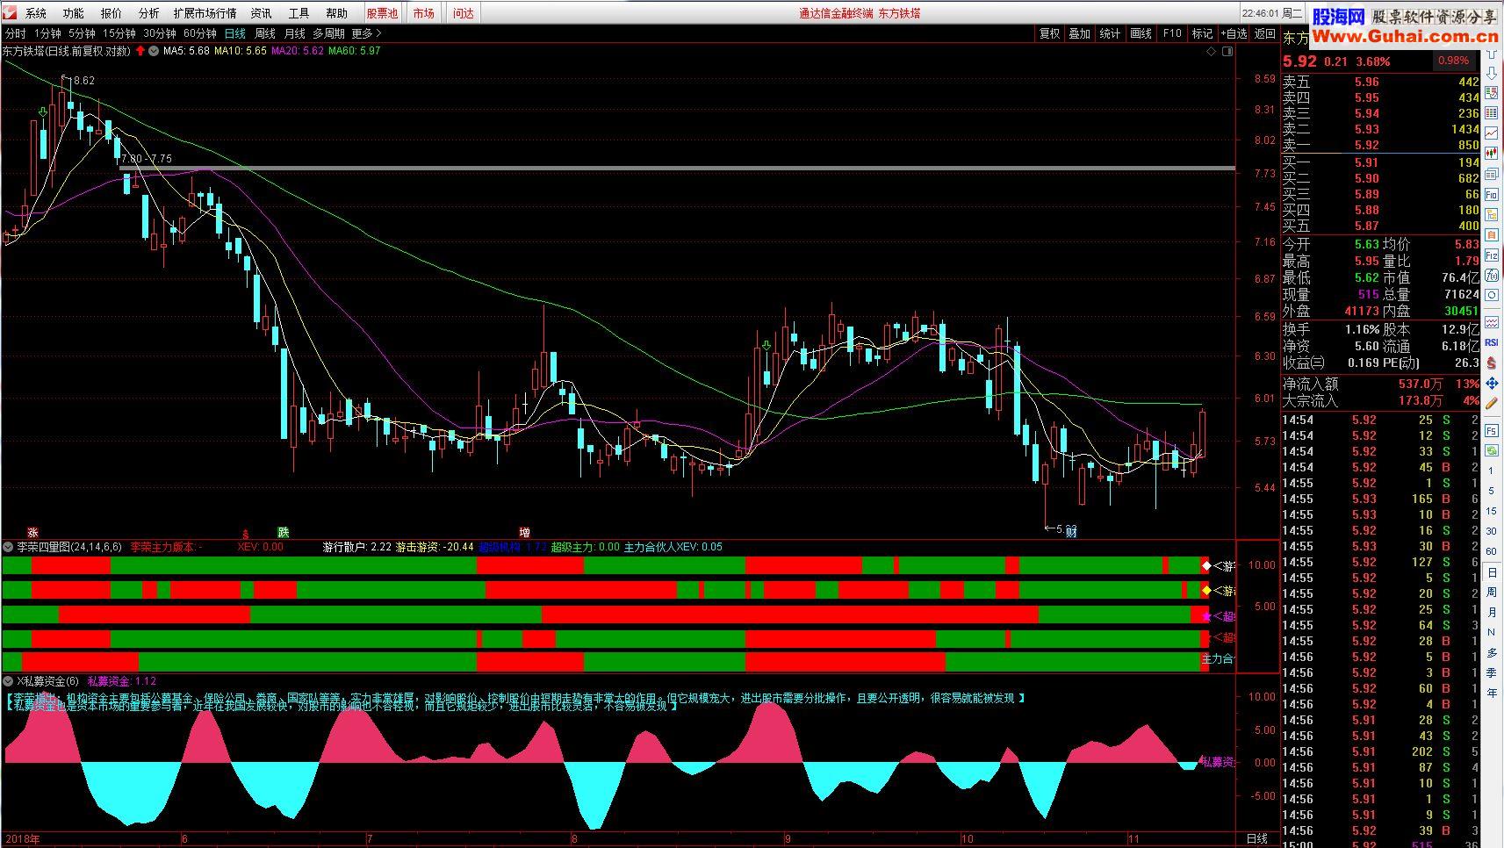This screenshot has width=1504, height=848.
Task: Select sidebar 日 daily period
Action: coord(1491,572)
